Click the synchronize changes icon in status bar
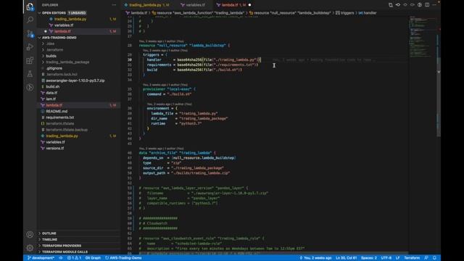Screen dimensions: 464x261 (61, 258)
